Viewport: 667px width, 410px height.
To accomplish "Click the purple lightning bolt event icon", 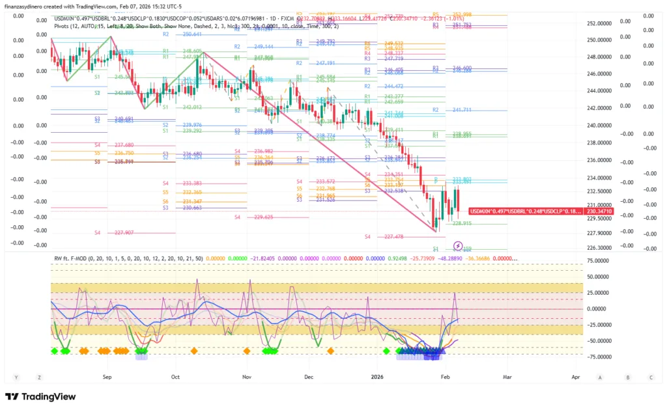I will tap(457, 245).
